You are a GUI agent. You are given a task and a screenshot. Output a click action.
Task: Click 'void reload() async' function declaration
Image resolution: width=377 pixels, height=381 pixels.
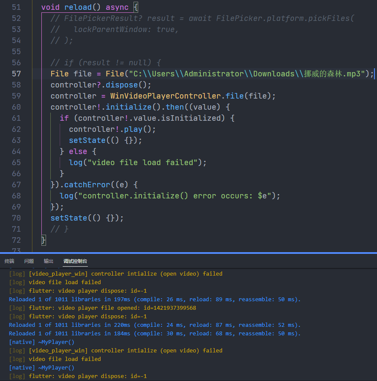click(85, 7)
